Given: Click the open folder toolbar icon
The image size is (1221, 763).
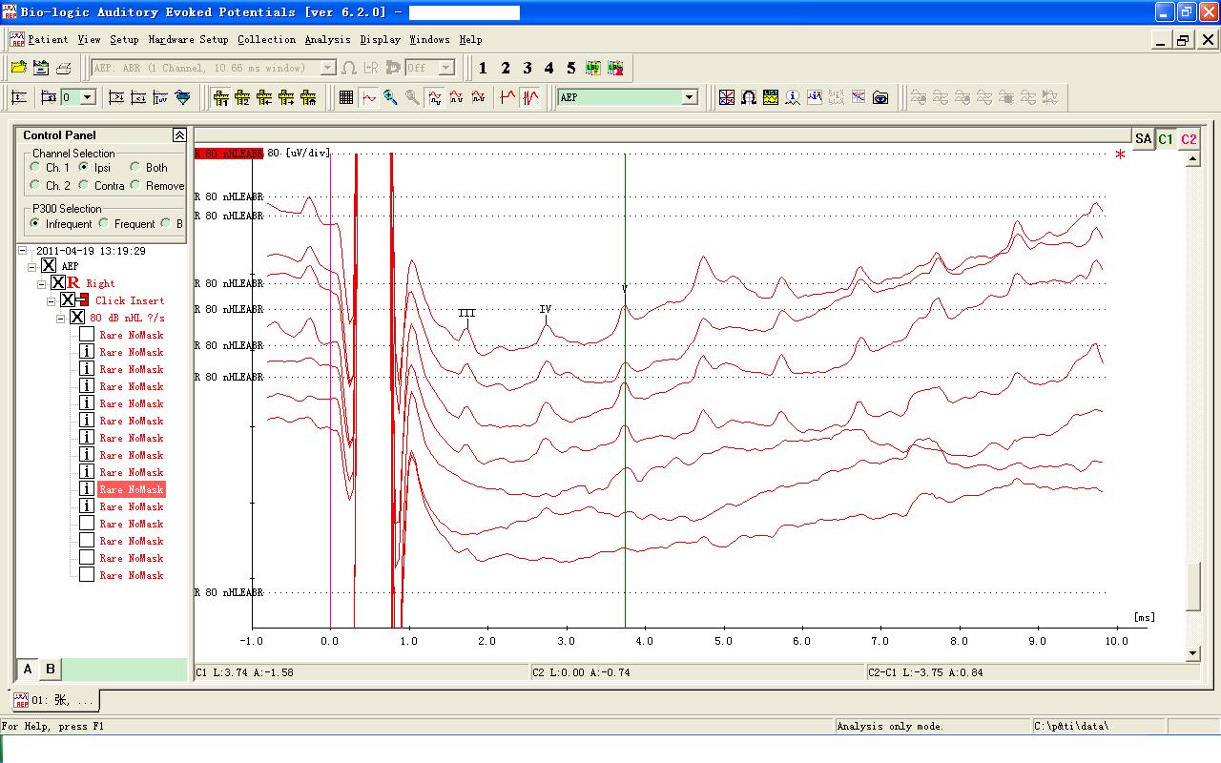Looking at the screenshot, I should click(19, 68).
